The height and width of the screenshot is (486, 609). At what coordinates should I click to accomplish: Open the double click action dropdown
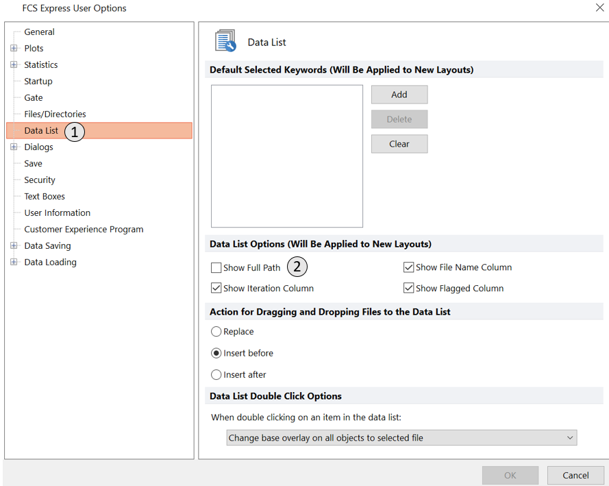[401, 438]
